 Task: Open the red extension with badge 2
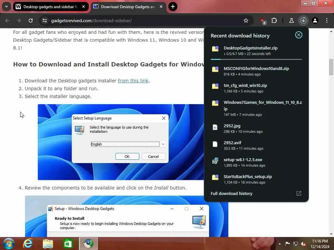(x=263, y=21)
